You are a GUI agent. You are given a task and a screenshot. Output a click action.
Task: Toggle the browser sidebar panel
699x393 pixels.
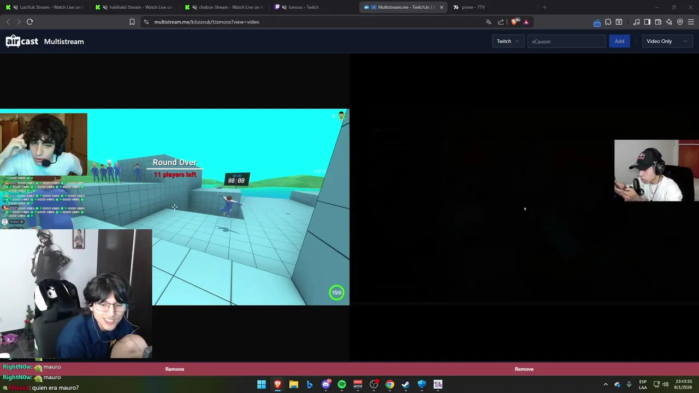647,22
